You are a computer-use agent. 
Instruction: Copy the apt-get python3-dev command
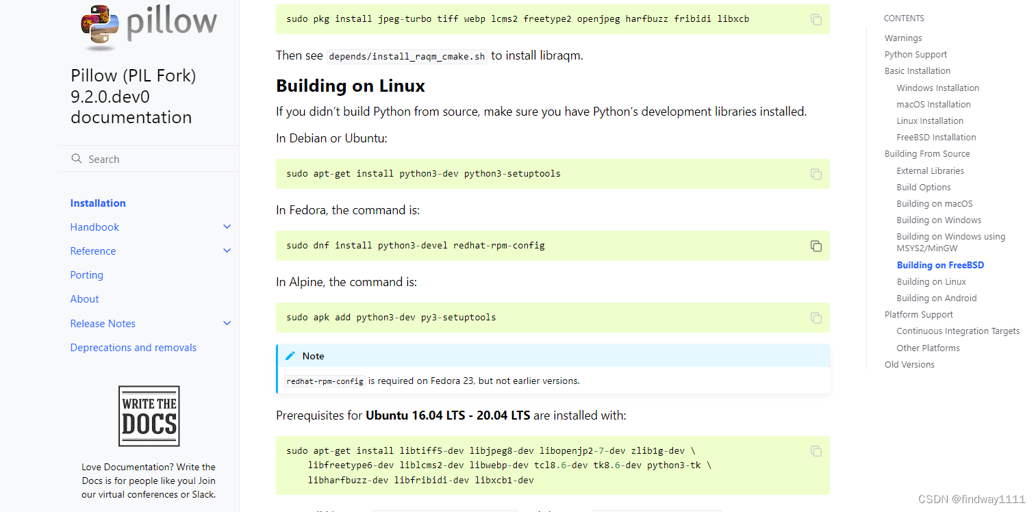[816, 174]
